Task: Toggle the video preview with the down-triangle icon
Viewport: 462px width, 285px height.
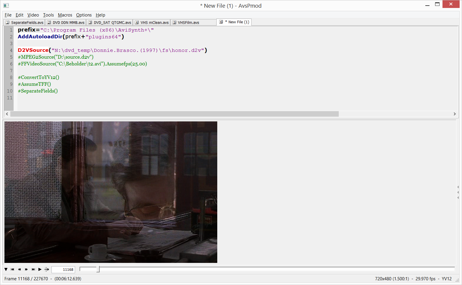Action: click(x=6, y=269)
